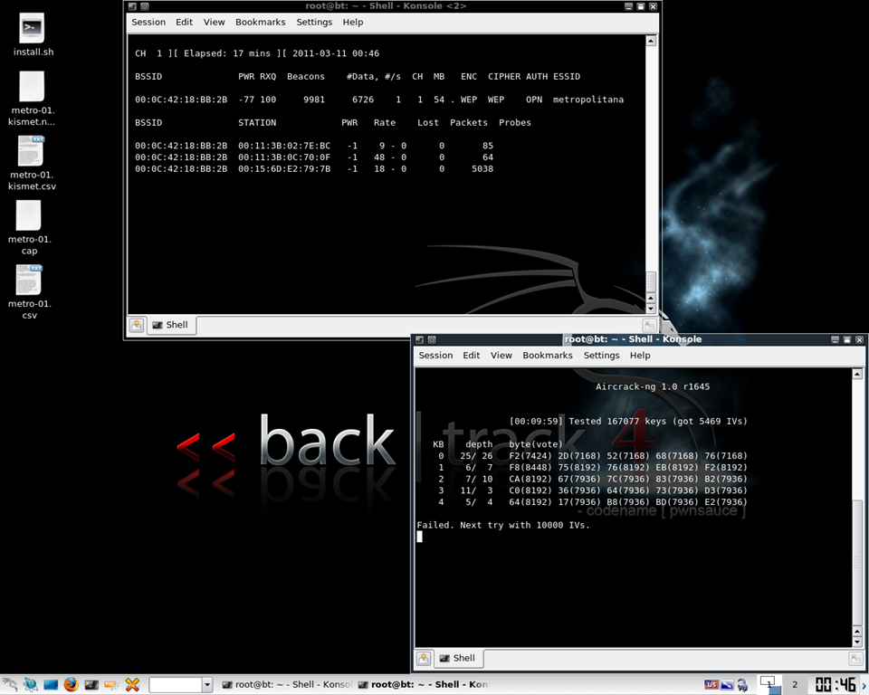Image resolution: width=869 pixels, height=695 pixels.
Task: Open View menu in lower Konsole
Action: tap(501, 356)
